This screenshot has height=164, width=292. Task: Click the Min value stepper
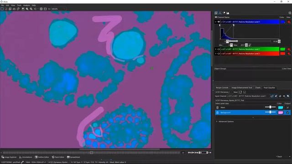(x=231, y=45)
